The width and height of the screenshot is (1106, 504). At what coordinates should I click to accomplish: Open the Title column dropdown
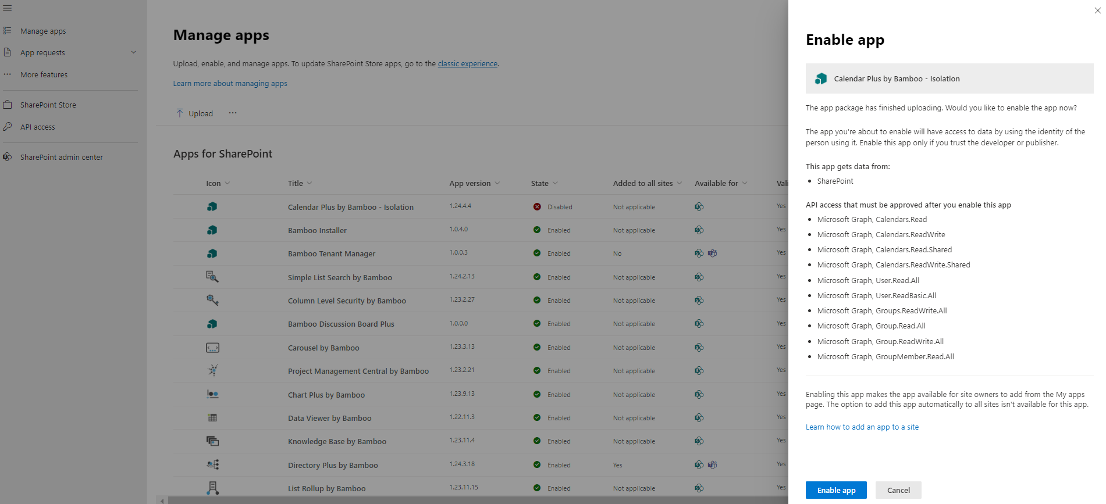pyautogui.click(x=310, y=183)
